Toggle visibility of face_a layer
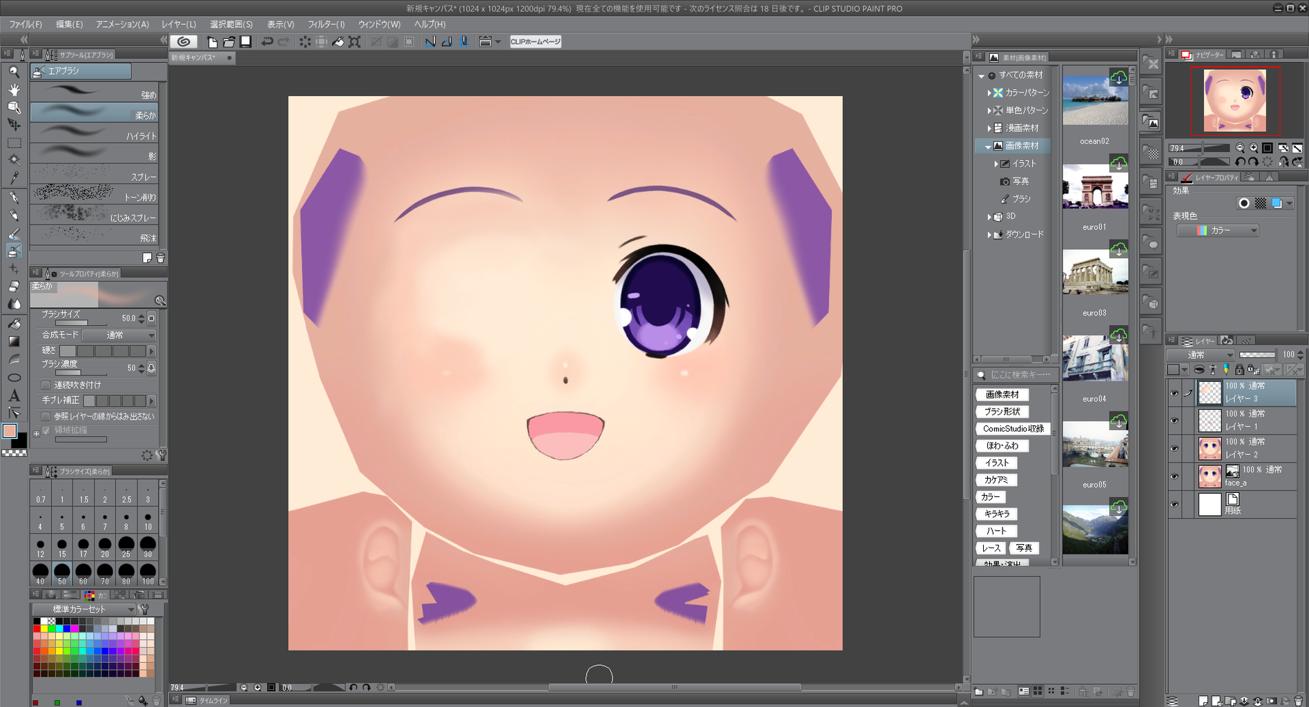1309x707 pixels. click(x=1174, y=476)
